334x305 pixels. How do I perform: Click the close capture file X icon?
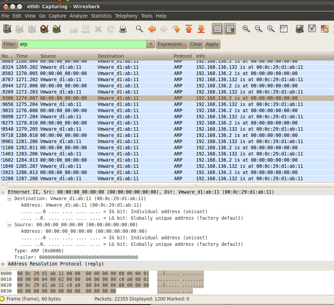(x=98, y=29)
